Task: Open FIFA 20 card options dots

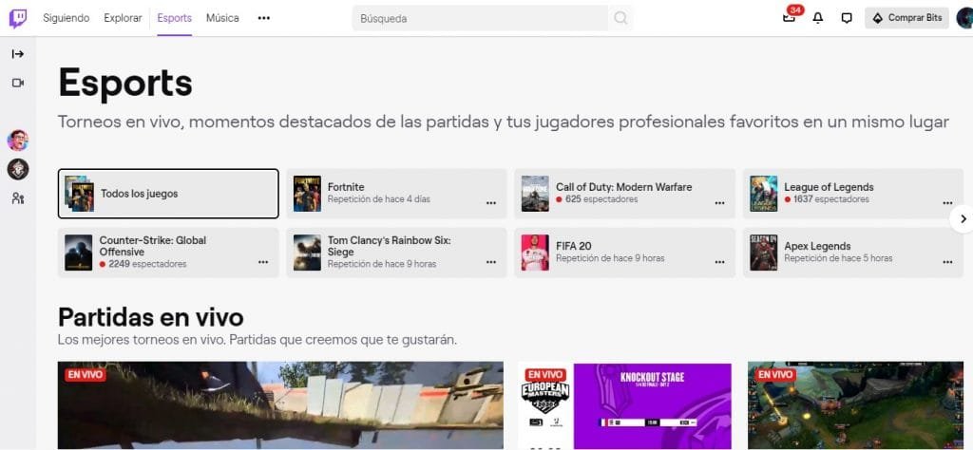Action: 719,262
